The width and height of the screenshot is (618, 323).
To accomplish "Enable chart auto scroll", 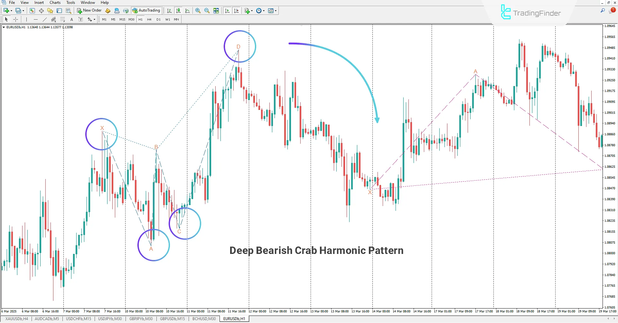I will (227, 10).
